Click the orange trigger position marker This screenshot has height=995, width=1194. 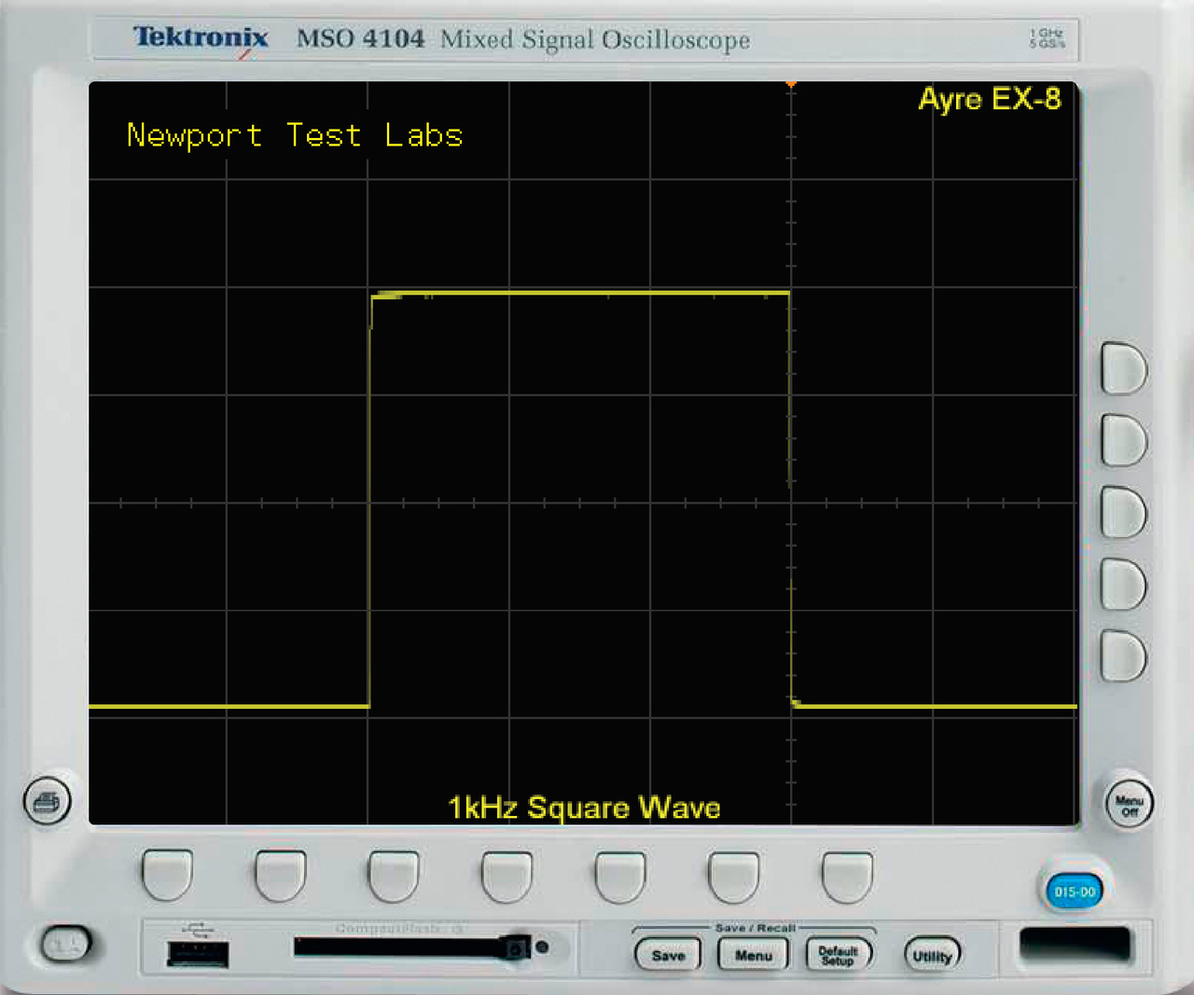click(791, 85)
